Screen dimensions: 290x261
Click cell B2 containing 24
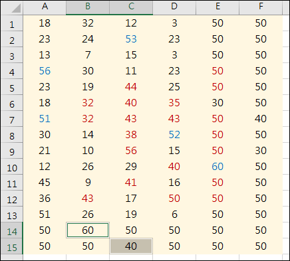pyautogui.click(x=88, y=39)
